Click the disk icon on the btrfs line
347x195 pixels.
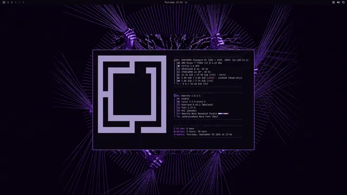tap(179, 75)
